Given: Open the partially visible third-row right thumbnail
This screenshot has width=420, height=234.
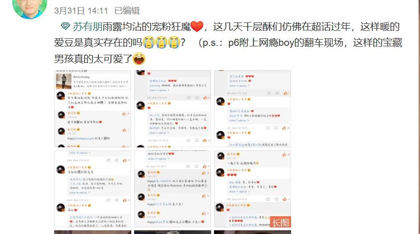Looking at the screenshot, I should [x=253, y=232].
